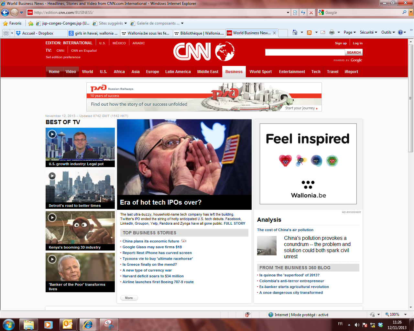Click the Read mail envelope icon
The width and height of the screenshot is (414, 331).
[x=323, y=32]
